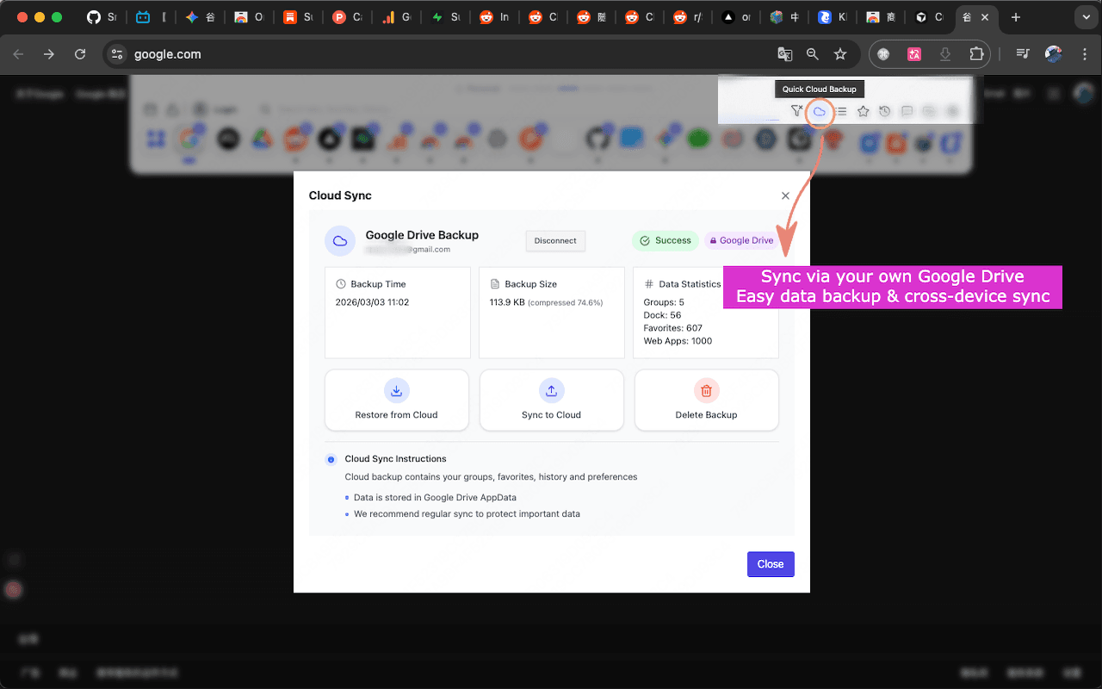Image resolution: width=1102 pixels, height=689 pixels.
Task: Click the Close button in the Cloud Sync dialog
Action: [770, 564]
